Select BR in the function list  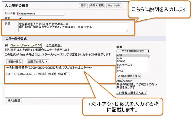coord(132,67)
